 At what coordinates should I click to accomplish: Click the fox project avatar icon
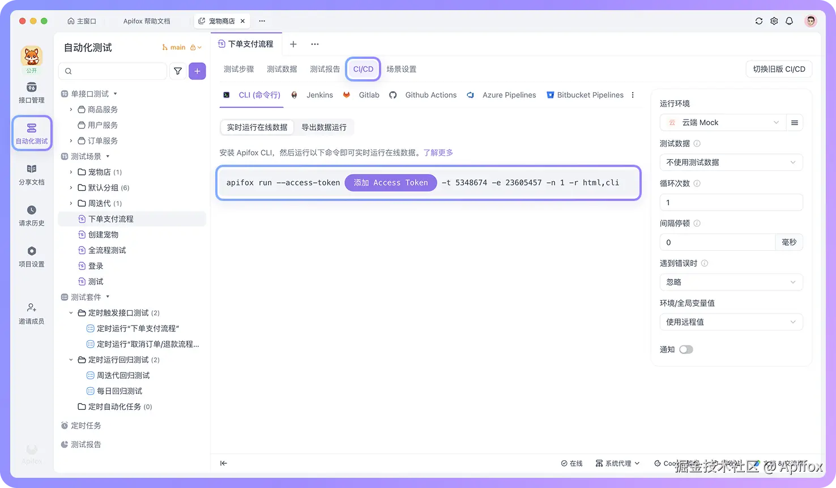point(32,57)
